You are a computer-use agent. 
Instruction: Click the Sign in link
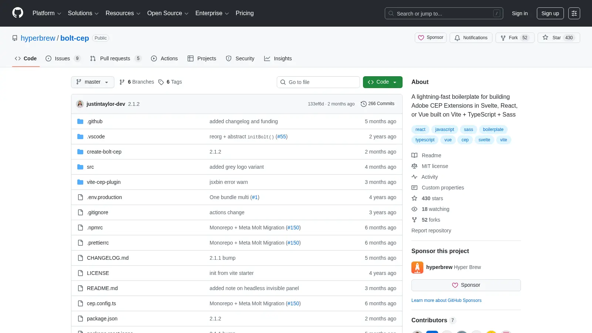(520, 13)
